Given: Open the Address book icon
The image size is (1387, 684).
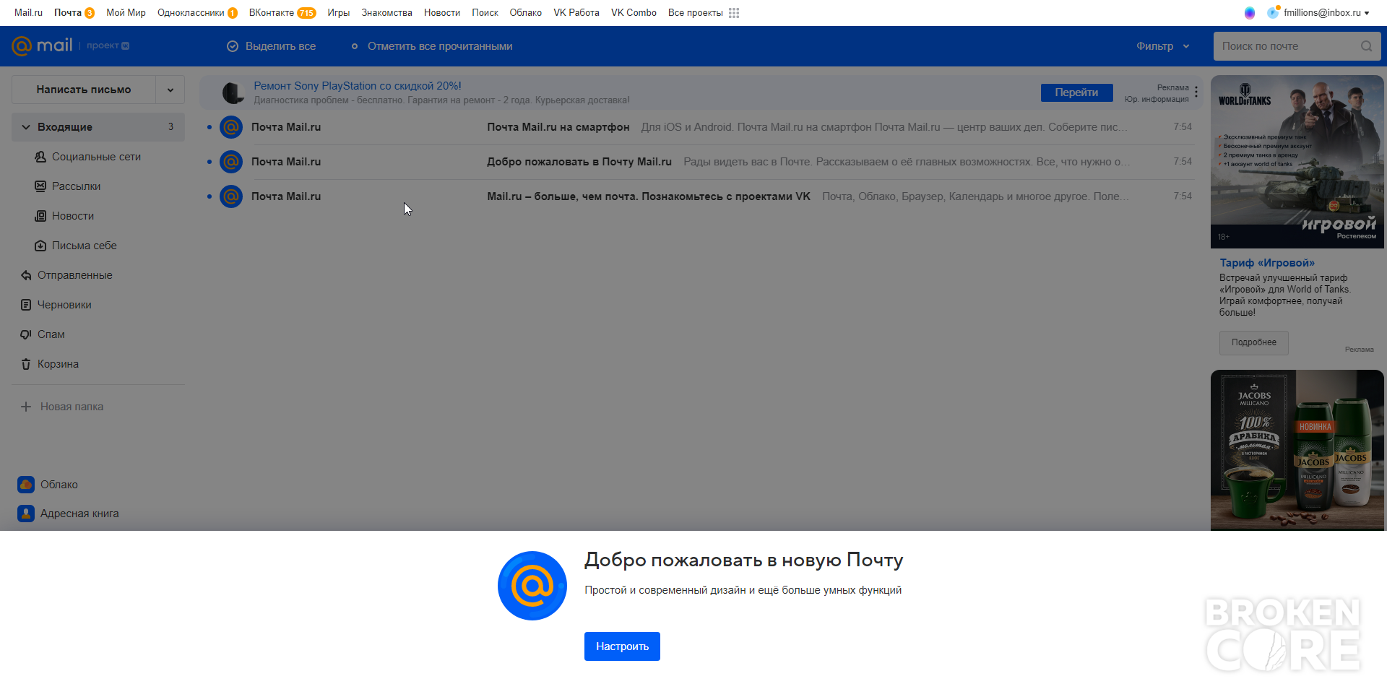Looking at the screenshot, I should click(26, 514).
